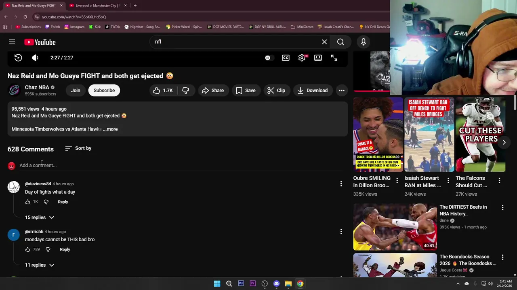Open The Boondocks Season 2026 video
Viewport: 517px width, 290px height.
click(x=395, y=265)
